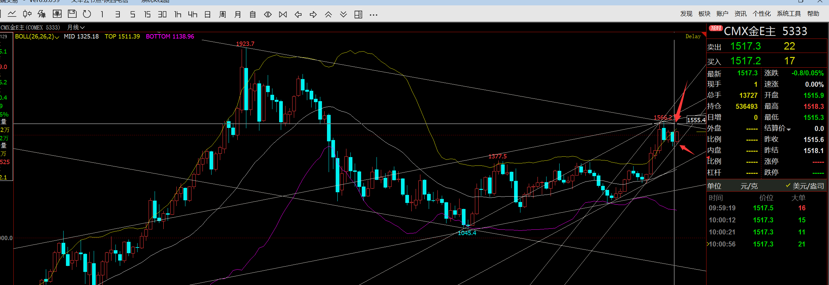Screen dimensions: 829x285
Task: Click the trade row at 10:00:56
Action: 766,244
